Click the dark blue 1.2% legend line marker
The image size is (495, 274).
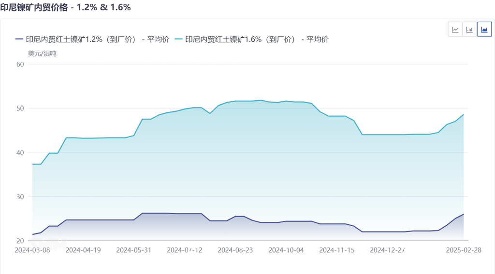(x=19, y=40)
